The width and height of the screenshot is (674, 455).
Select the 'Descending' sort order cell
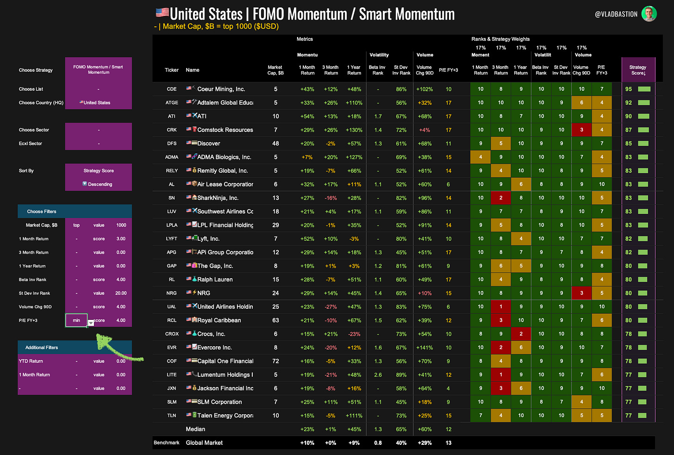[98, 184]
